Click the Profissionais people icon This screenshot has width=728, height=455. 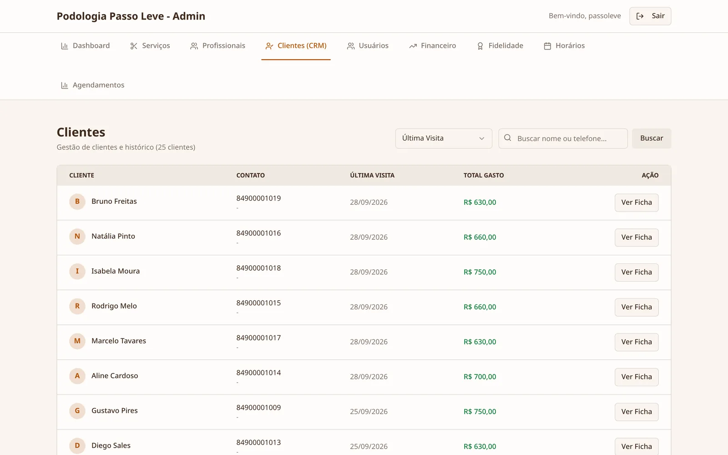[x=194, y=46]
